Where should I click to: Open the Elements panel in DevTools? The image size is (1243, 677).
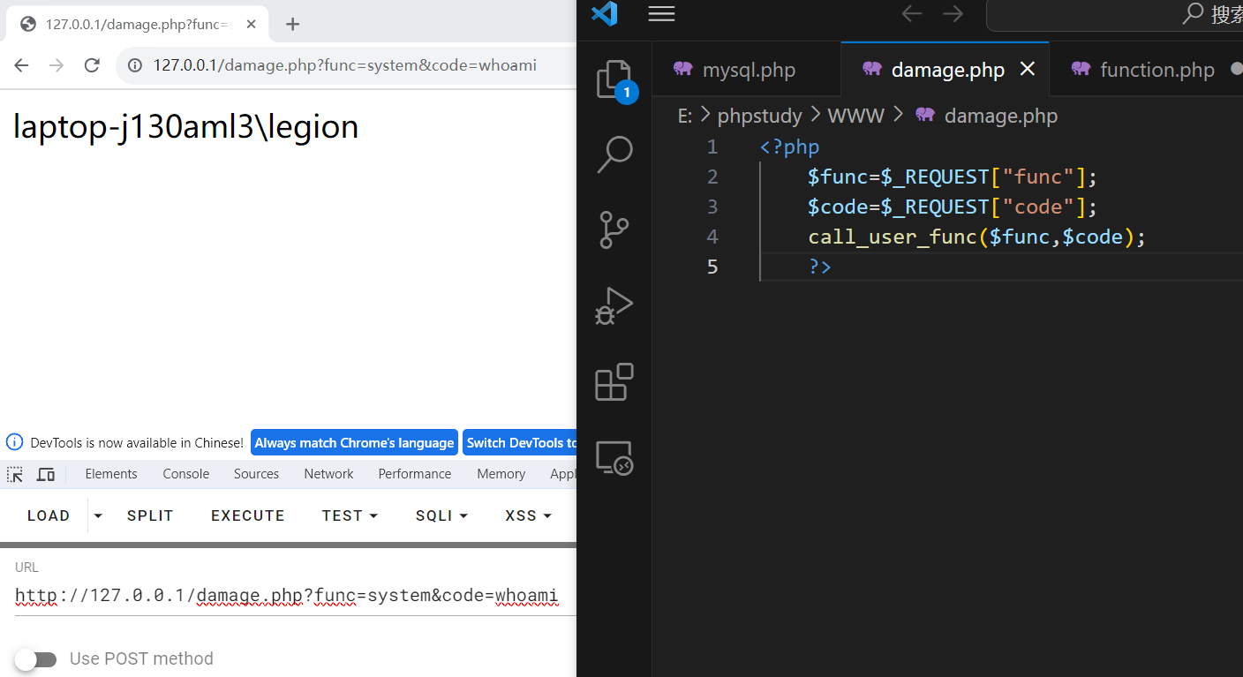[x=111, y=474]
